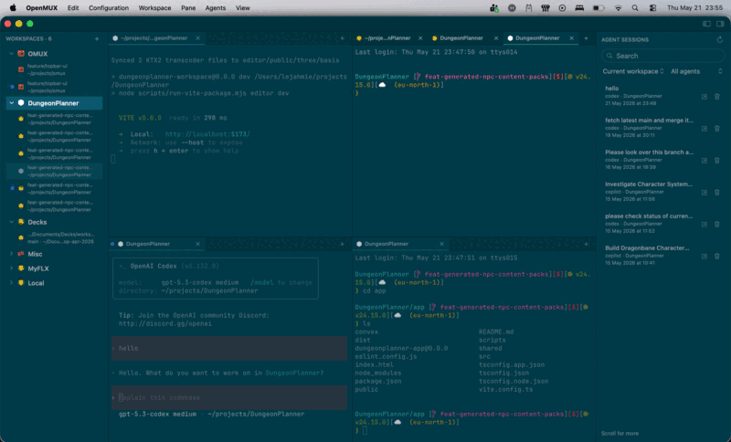Open 'please check status of curren' session icon
Viewport: 731px width, 442px height.
click(705, 224)
